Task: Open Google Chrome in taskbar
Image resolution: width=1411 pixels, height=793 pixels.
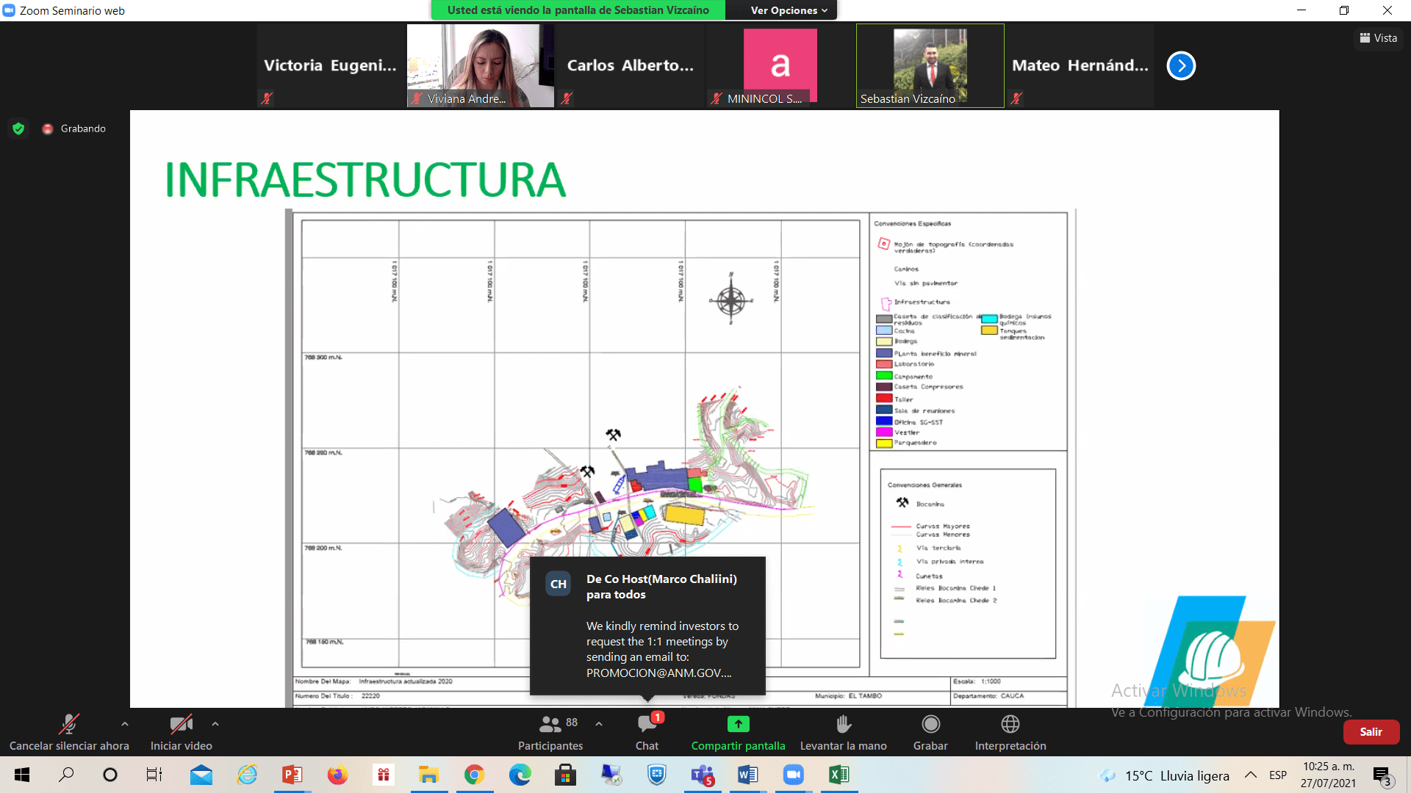Action: [x=474, y=775]
